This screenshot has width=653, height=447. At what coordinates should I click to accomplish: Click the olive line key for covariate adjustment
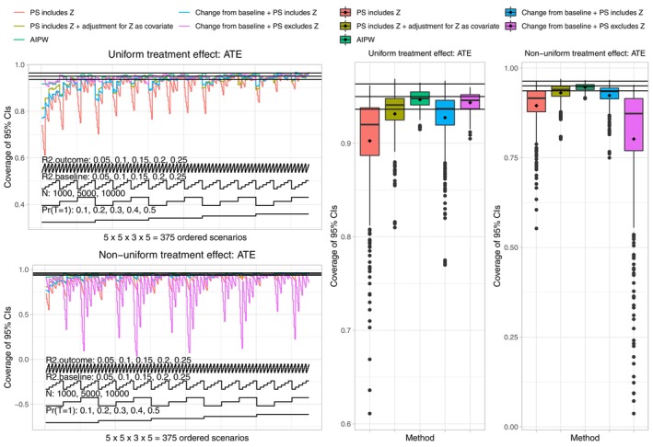point(20,26)
